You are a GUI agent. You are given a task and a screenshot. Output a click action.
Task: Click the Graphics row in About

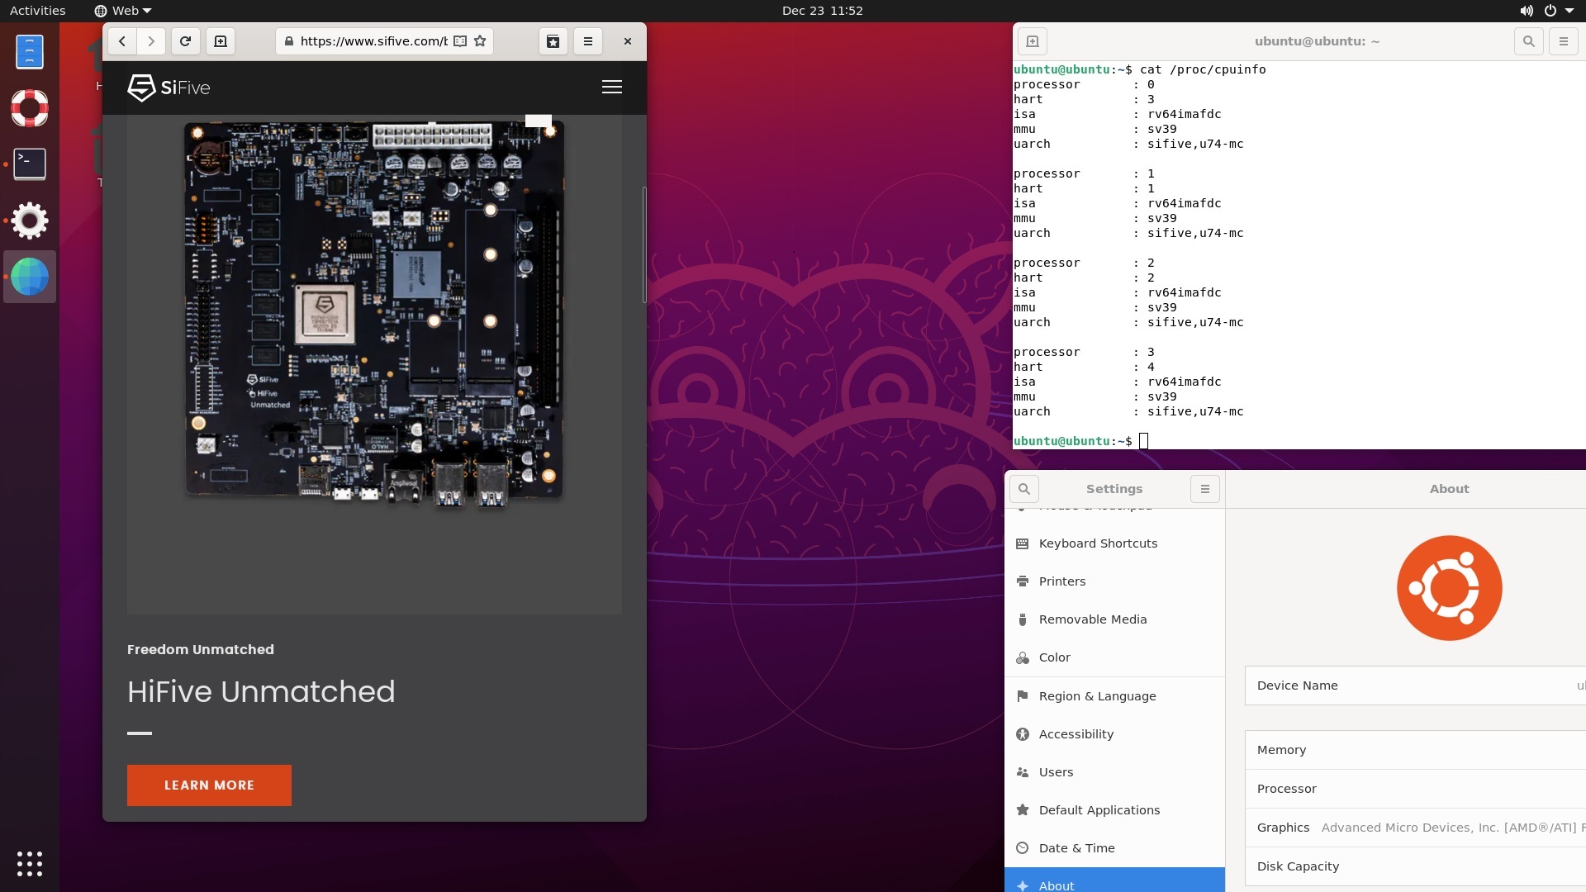click(1415, 828)
